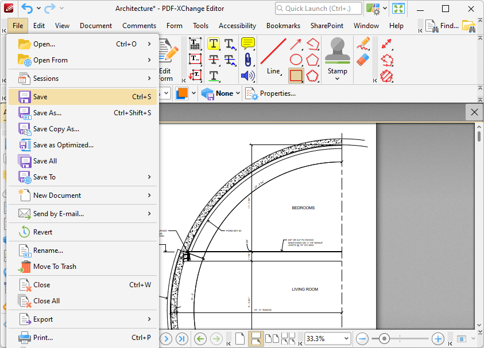The image size is (484, 348).
Task: Click the zoom in plus button
Action: (x=437, y=339)
